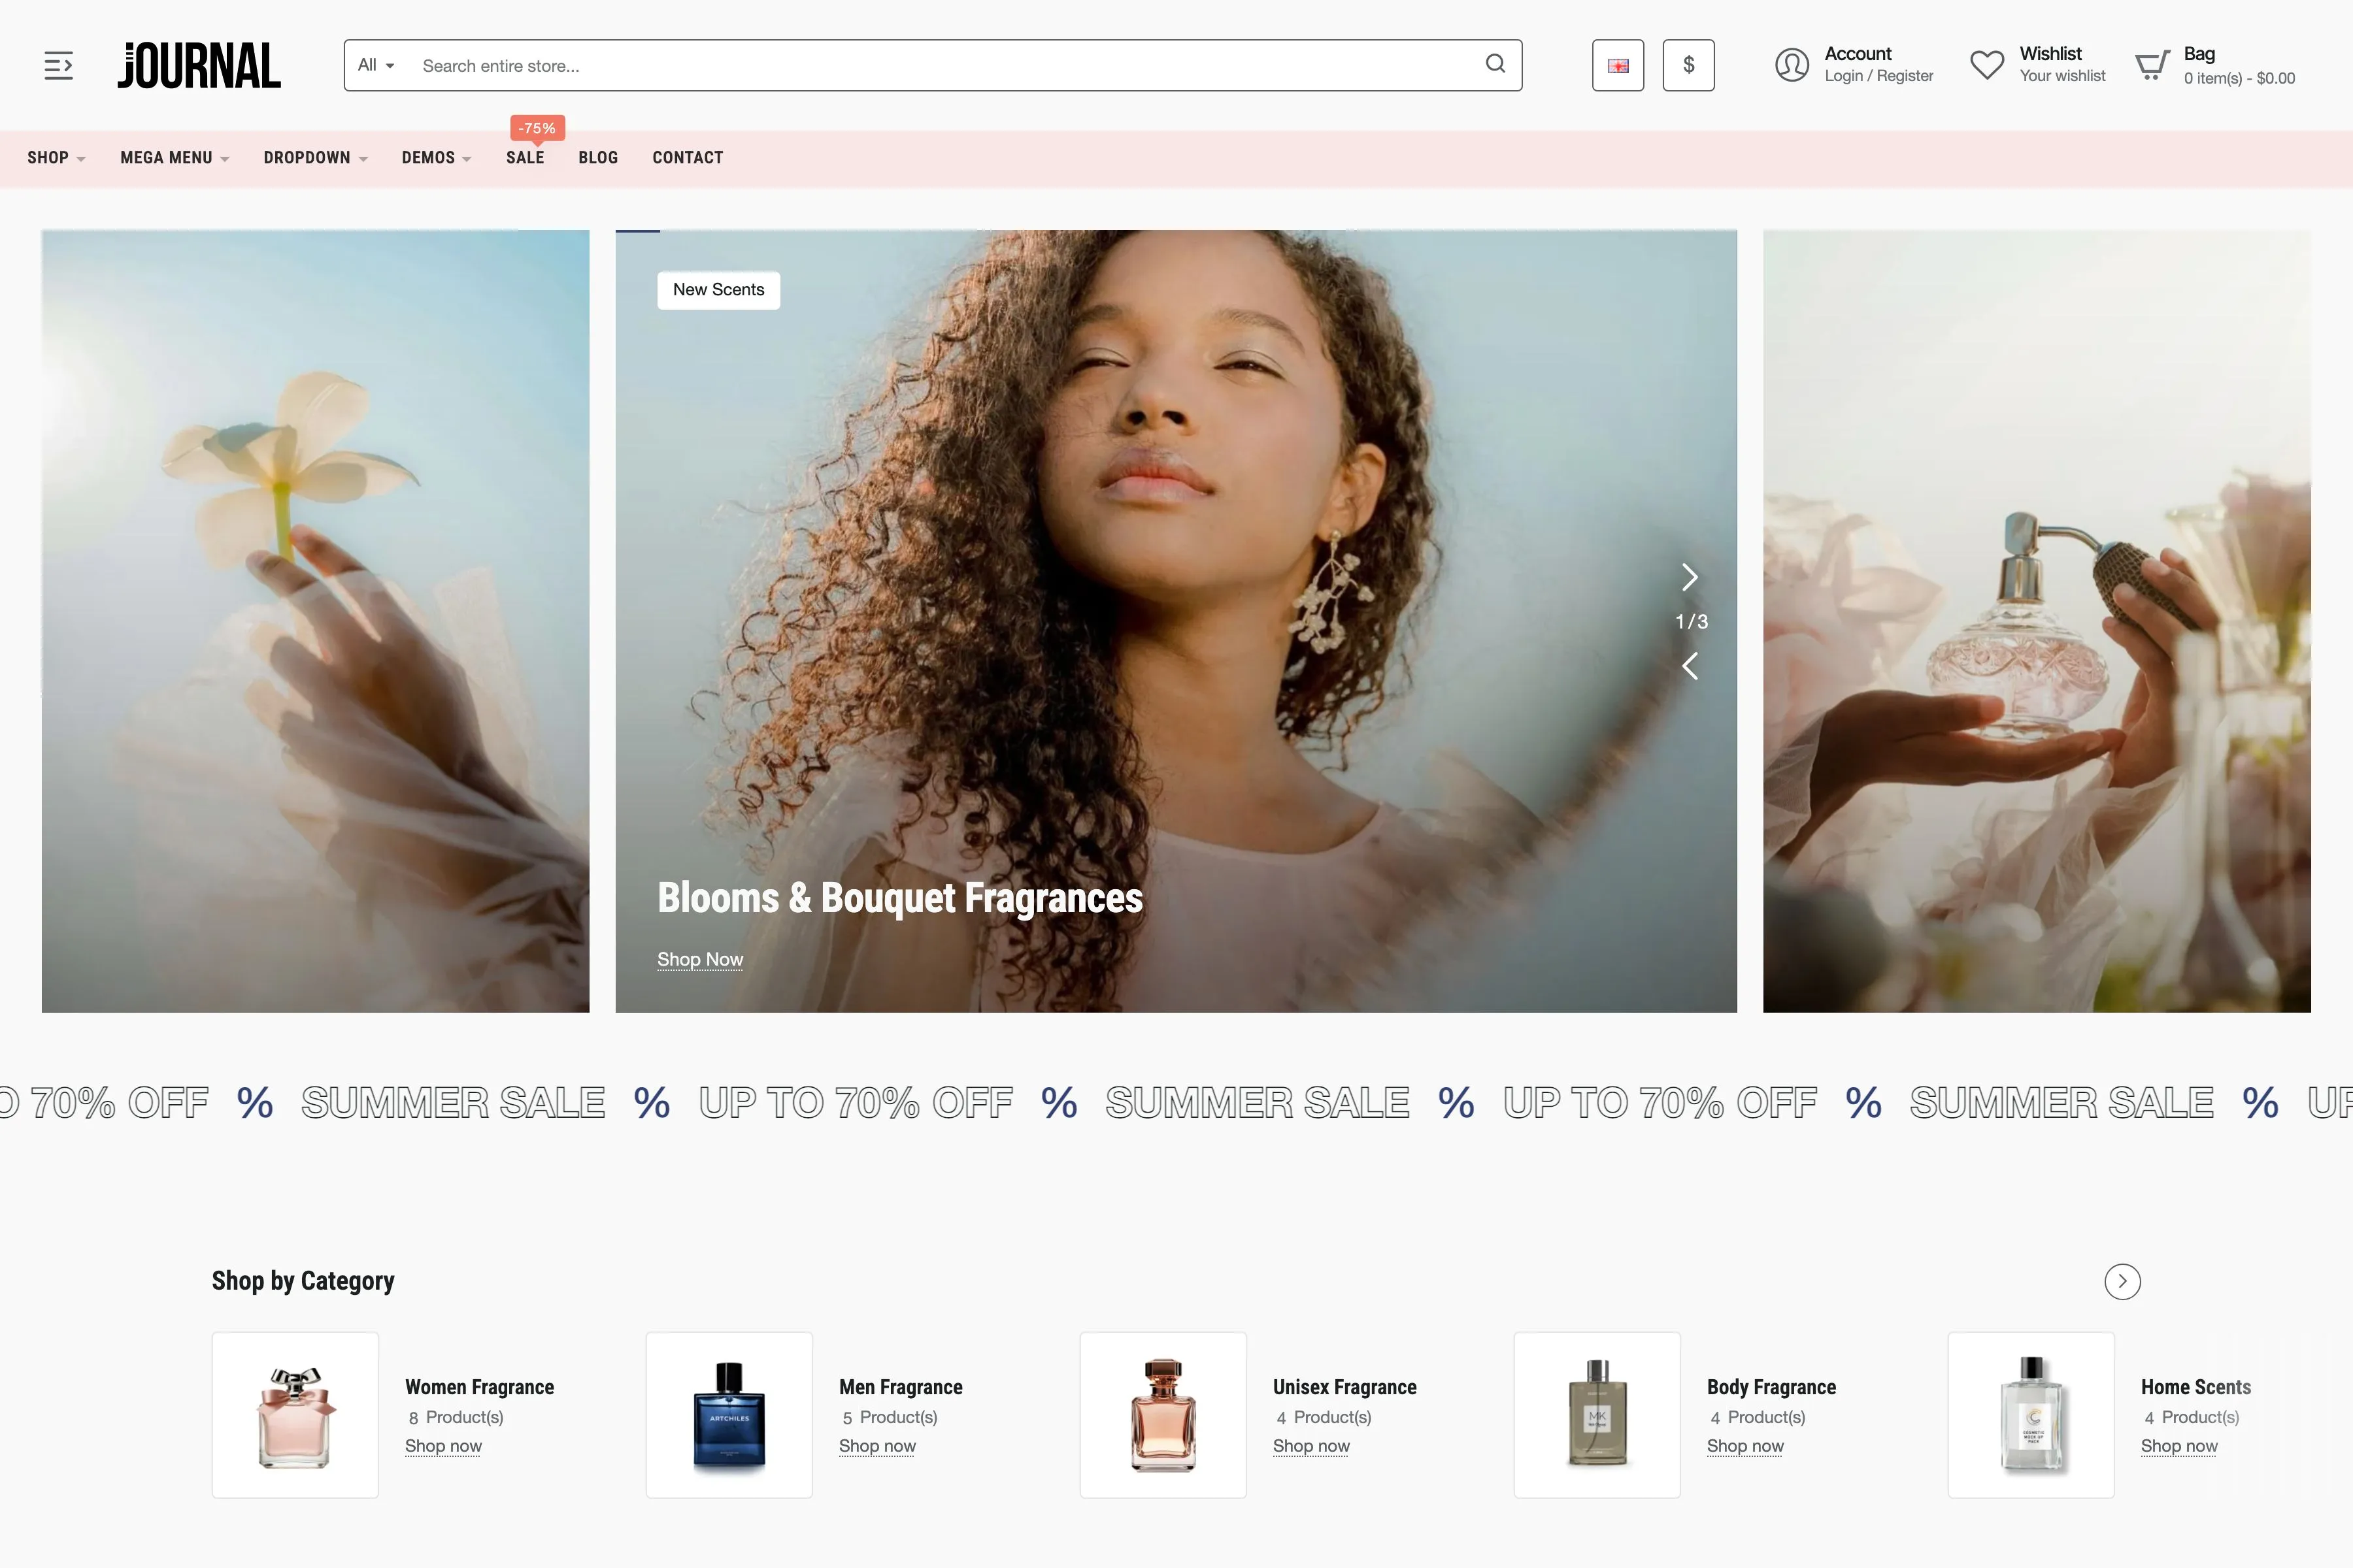Open the CONTACT menu item

[x=688, y=158]
